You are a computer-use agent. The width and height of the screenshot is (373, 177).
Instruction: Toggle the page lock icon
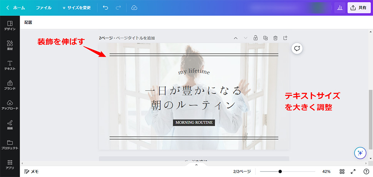tap(255, 38)
